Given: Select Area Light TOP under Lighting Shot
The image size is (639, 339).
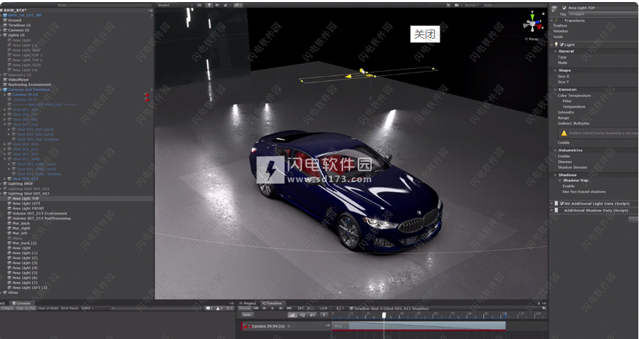Looking at the screenshot, I should click(x=25, y=198).
